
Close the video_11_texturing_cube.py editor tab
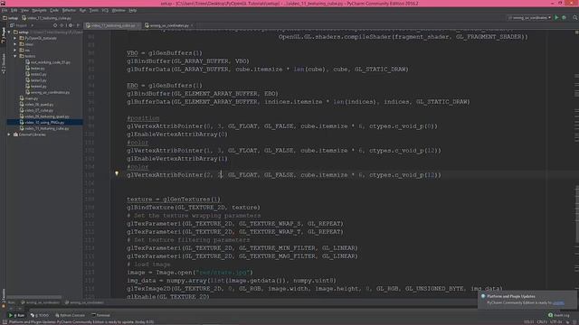[x=138, y=25]
